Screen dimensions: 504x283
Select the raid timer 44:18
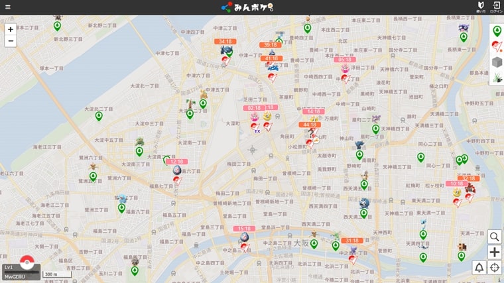pos(310,125)
